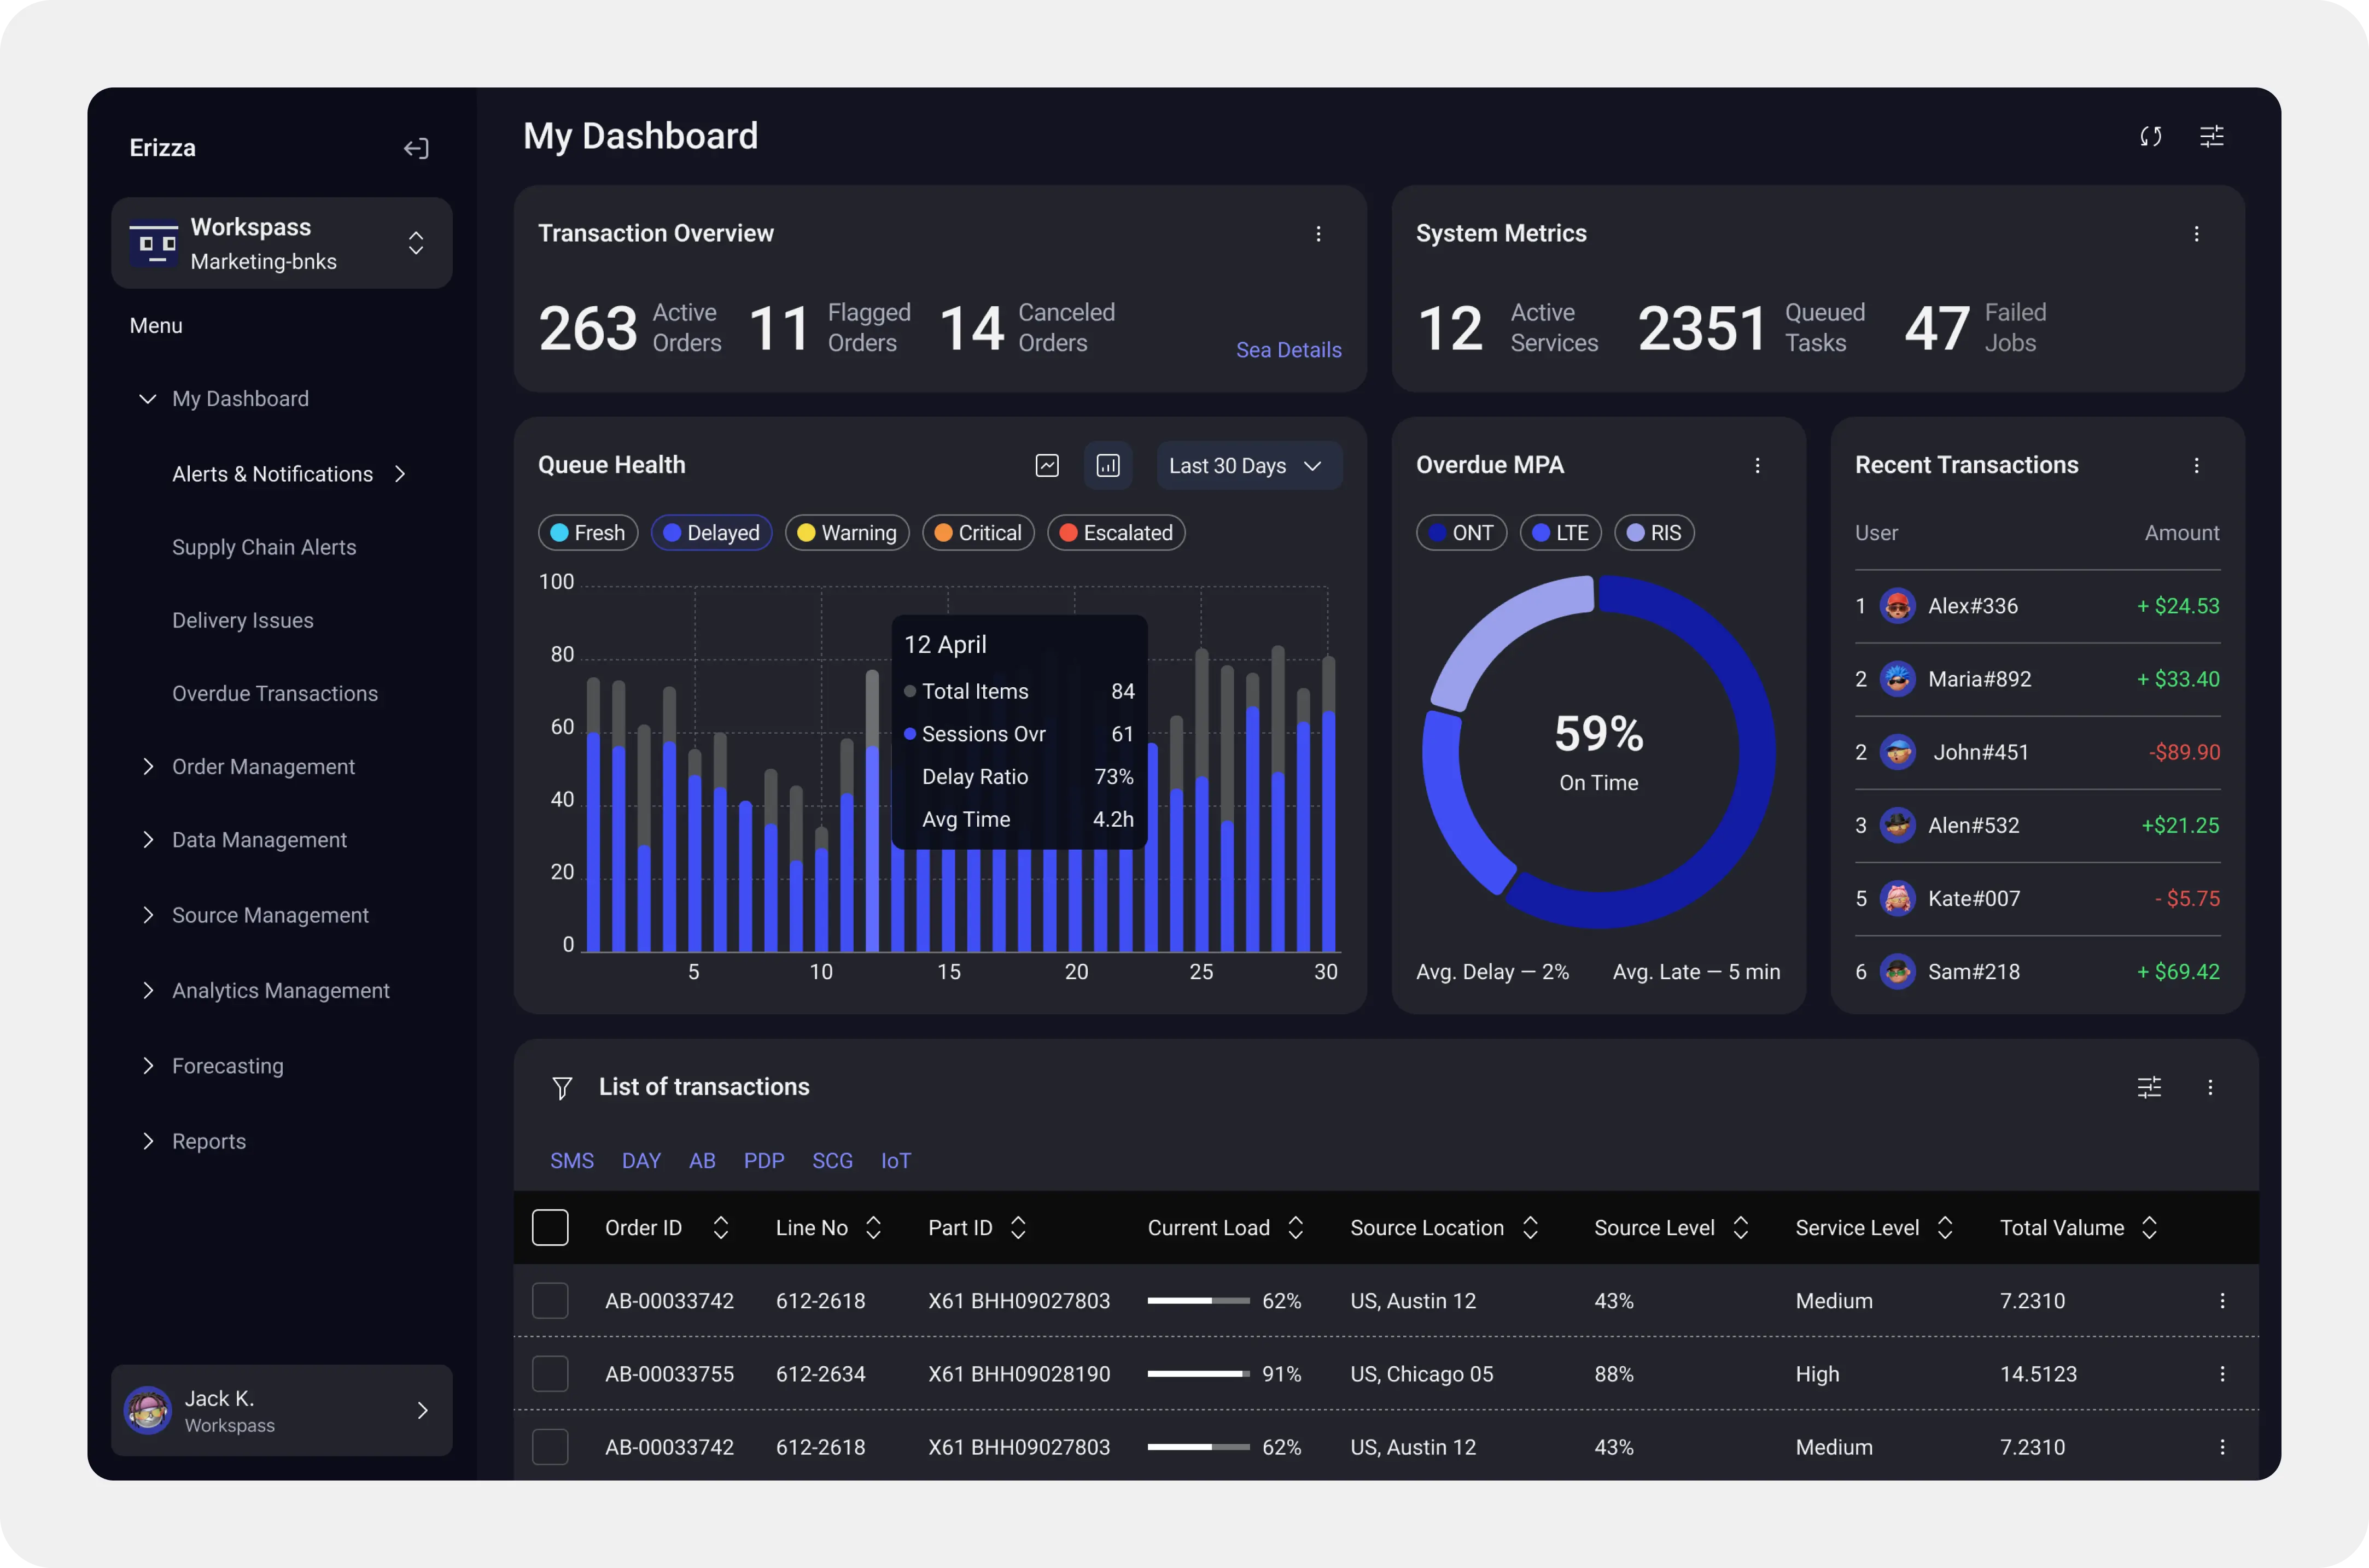This screenshot has width=2369, height=1568.
Task: Toggle the Escalated legend filter
Action: pos(1116,533)
